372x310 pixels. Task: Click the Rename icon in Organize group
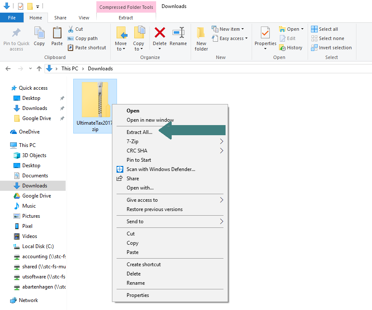click(178, 32)
